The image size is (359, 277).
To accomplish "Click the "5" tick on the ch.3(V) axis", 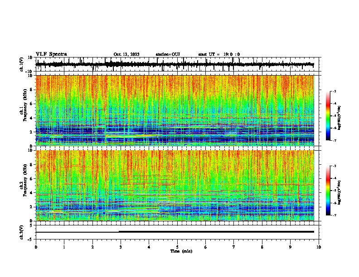I will click(31, 225).
